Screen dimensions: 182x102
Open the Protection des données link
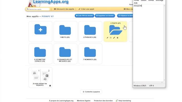[x=103, y=101]
